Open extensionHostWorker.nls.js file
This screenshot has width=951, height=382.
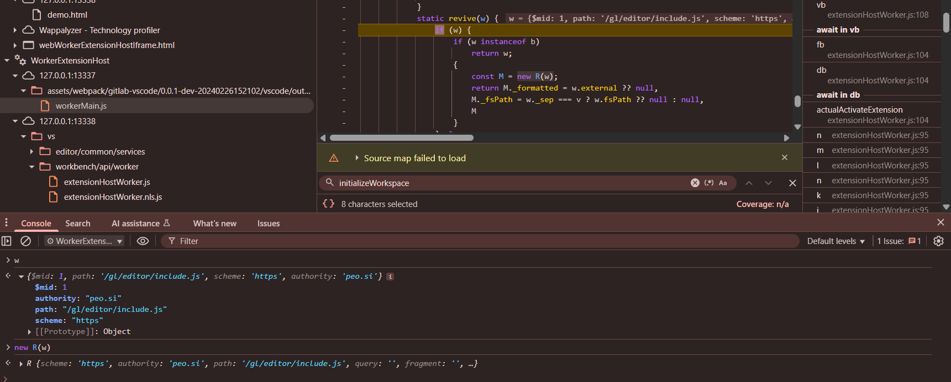click(113, 197)
